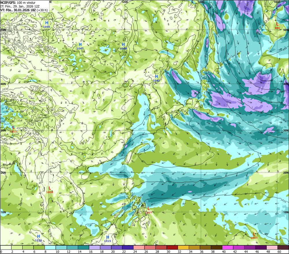This screenshot has width=289, height=254.
Task: Select the L 986 low pressure marker
Action: (277, 26)
